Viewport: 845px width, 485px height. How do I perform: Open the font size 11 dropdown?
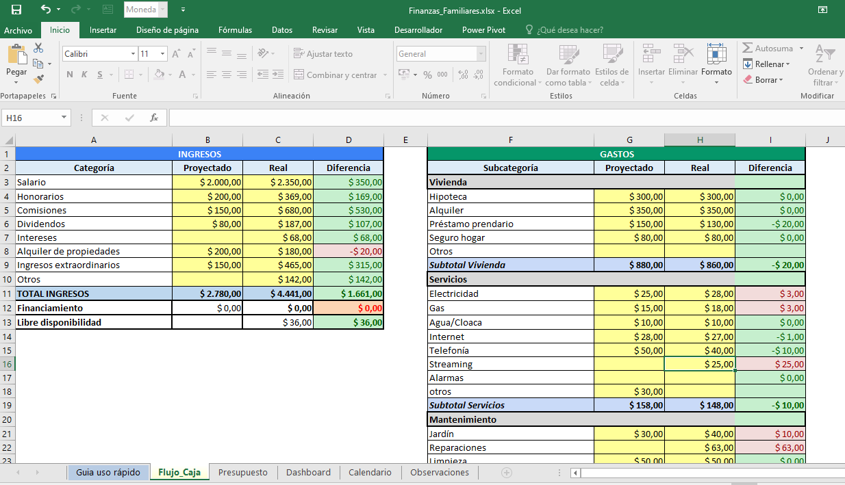tap(163, 54)
